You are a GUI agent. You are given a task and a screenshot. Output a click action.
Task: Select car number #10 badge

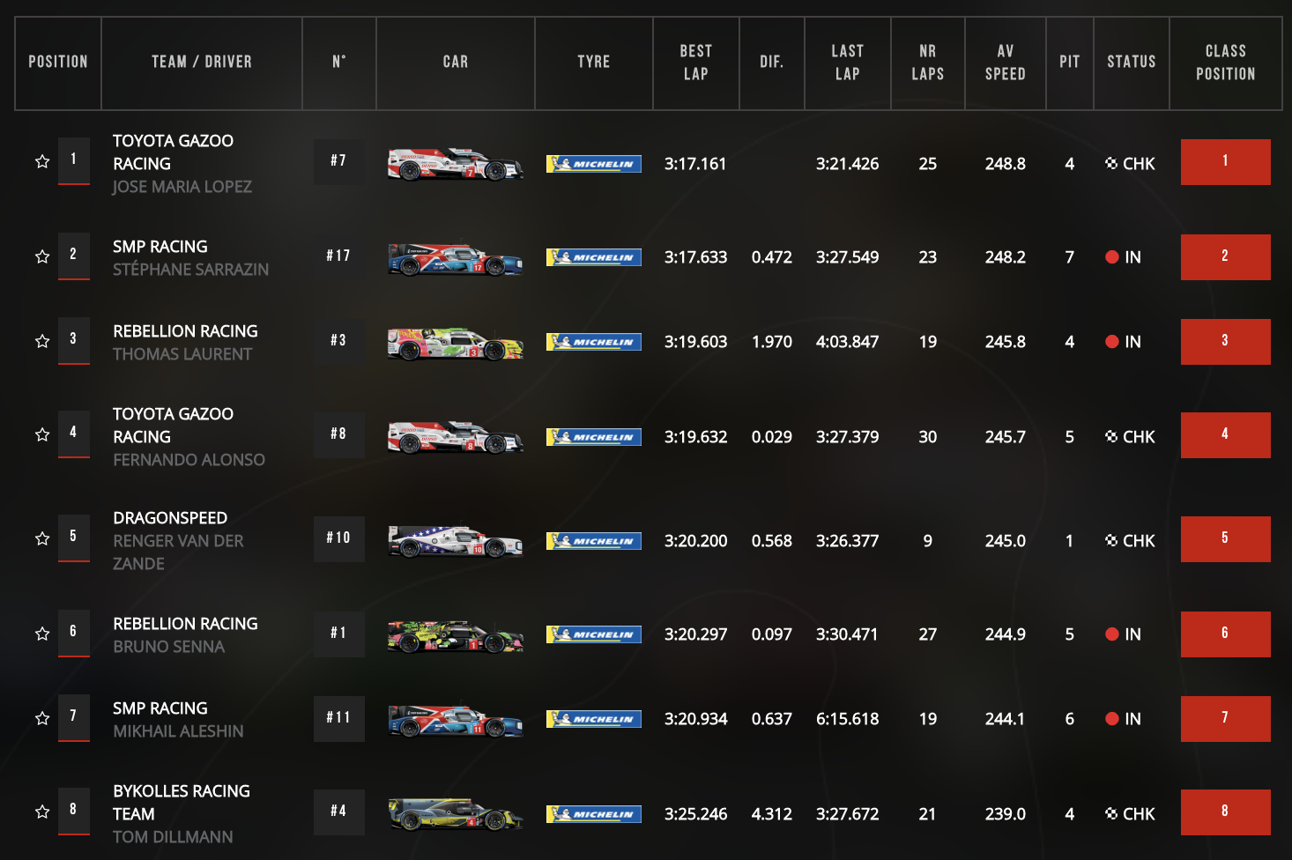point(339,539)
